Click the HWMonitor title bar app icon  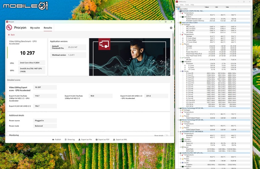click(177, 2)
